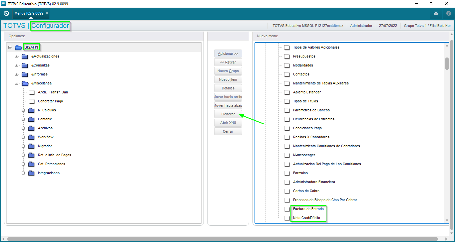
Task: Check the Contactos box
Action: pos(287,74)
